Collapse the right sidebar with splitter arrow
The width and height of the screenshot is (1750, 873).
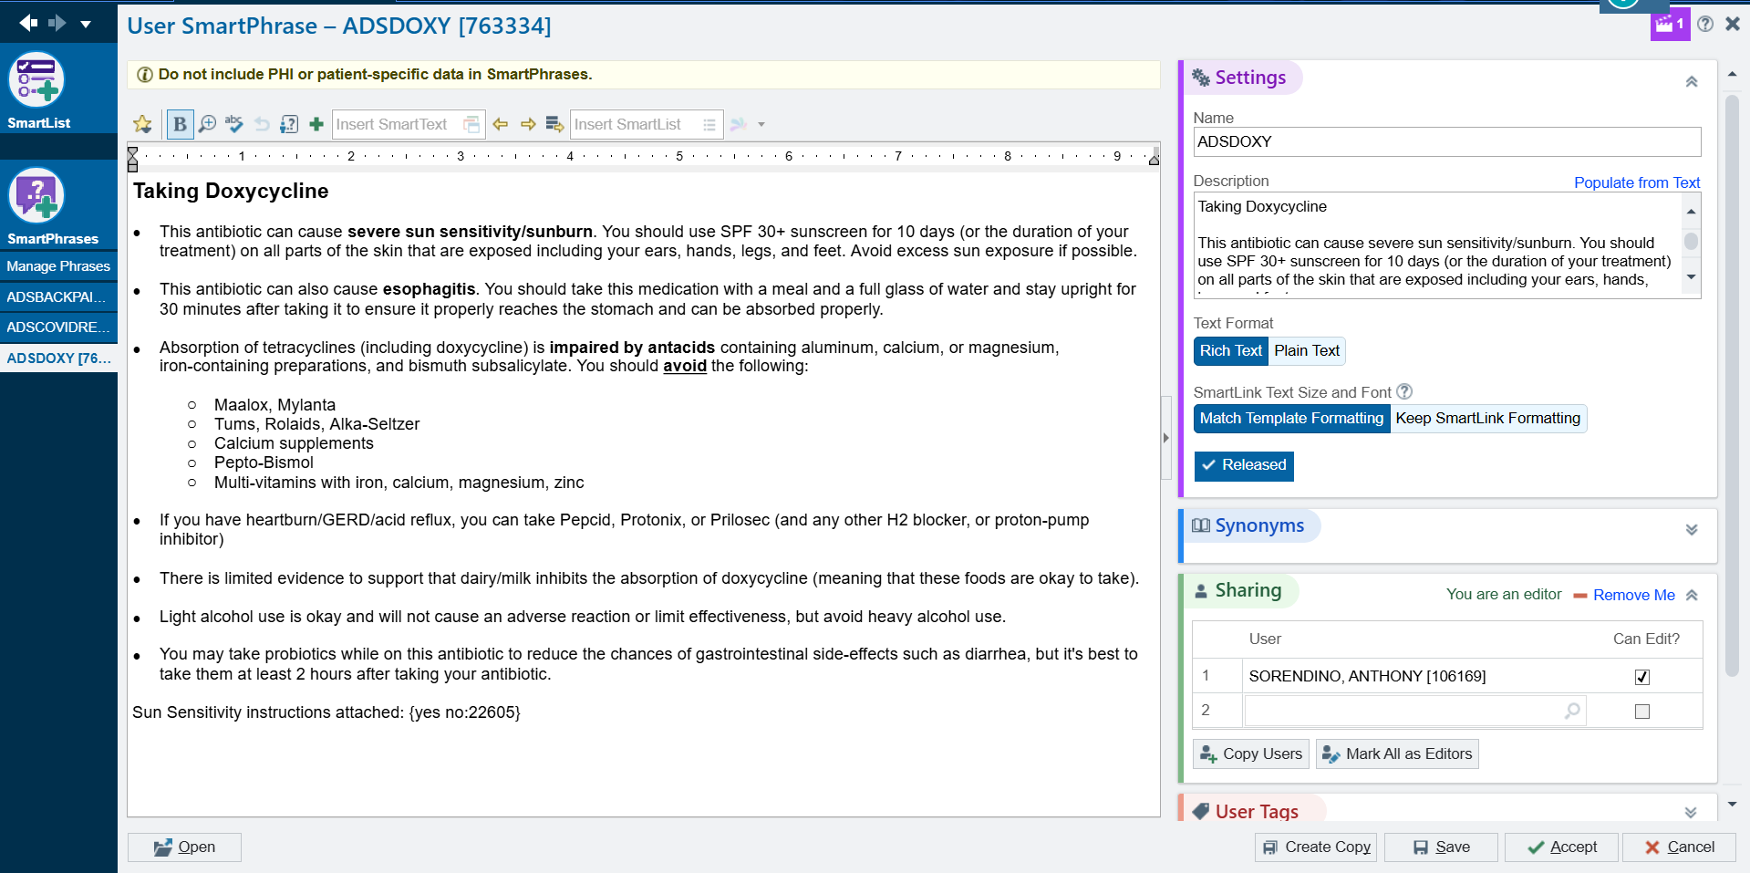click(1165, 438)
